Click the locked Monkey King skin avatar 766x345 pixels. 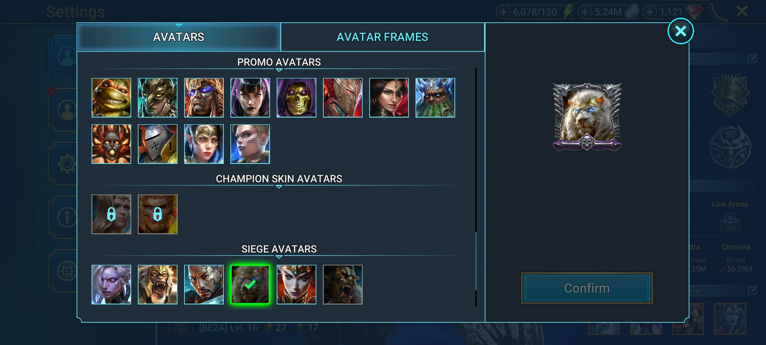point(157,214)
